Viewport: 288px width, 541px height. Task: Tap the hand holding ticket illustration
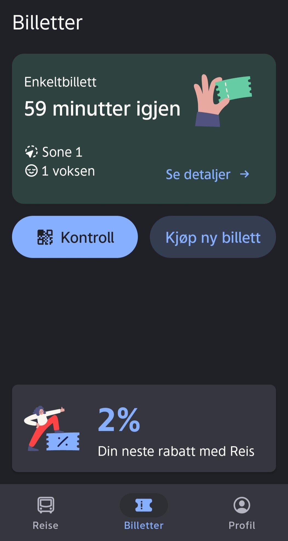[222, 100]
